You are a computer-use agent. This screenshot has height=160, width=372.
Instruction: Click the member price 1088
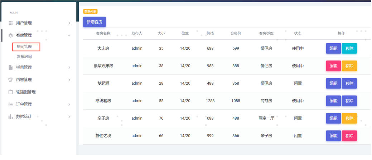pos(236,101)
